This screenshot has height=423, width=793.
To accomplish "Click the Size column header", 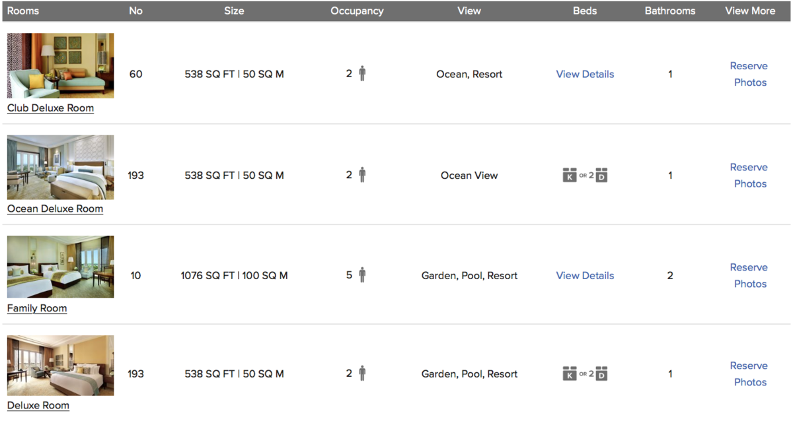I will [x=234, y=11].
